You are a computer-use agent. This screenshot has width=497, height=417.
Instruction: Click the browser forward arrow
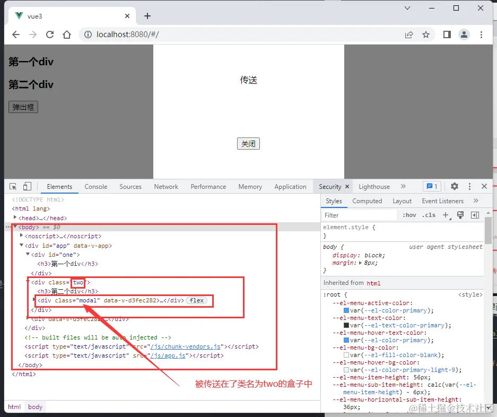pos(33,34)
